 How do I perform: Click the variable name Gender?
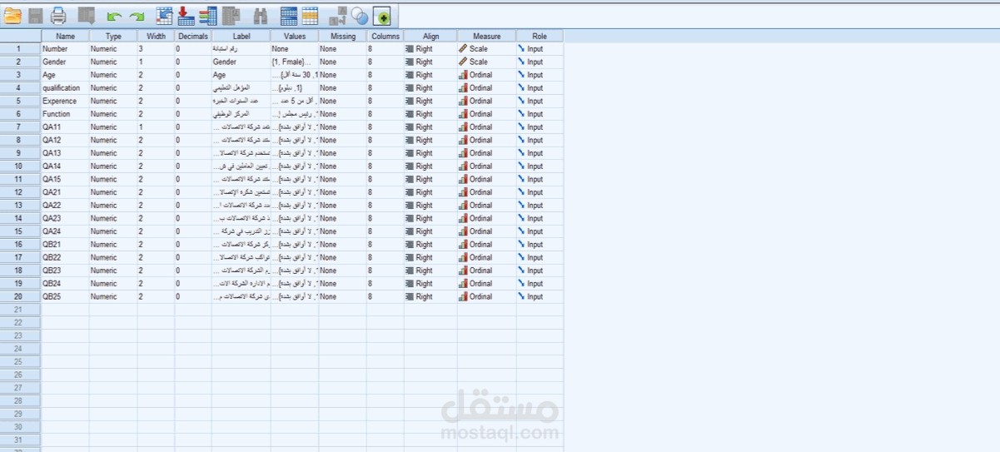pyautogui.click(x=55, y=62)
